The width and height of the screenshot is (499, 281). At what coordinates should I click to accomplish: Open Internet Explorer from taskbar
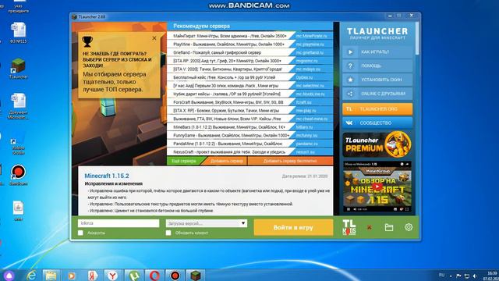point(31,276)
